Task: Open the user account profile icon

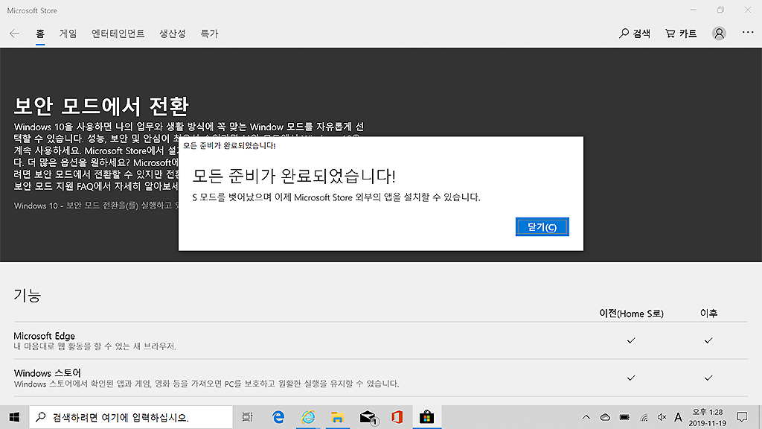Action: point(719,34)
